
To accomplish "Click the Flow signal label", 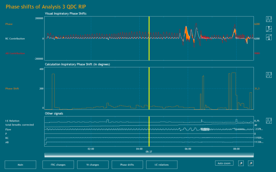I will pyautogui.click(x=8, y=129).
